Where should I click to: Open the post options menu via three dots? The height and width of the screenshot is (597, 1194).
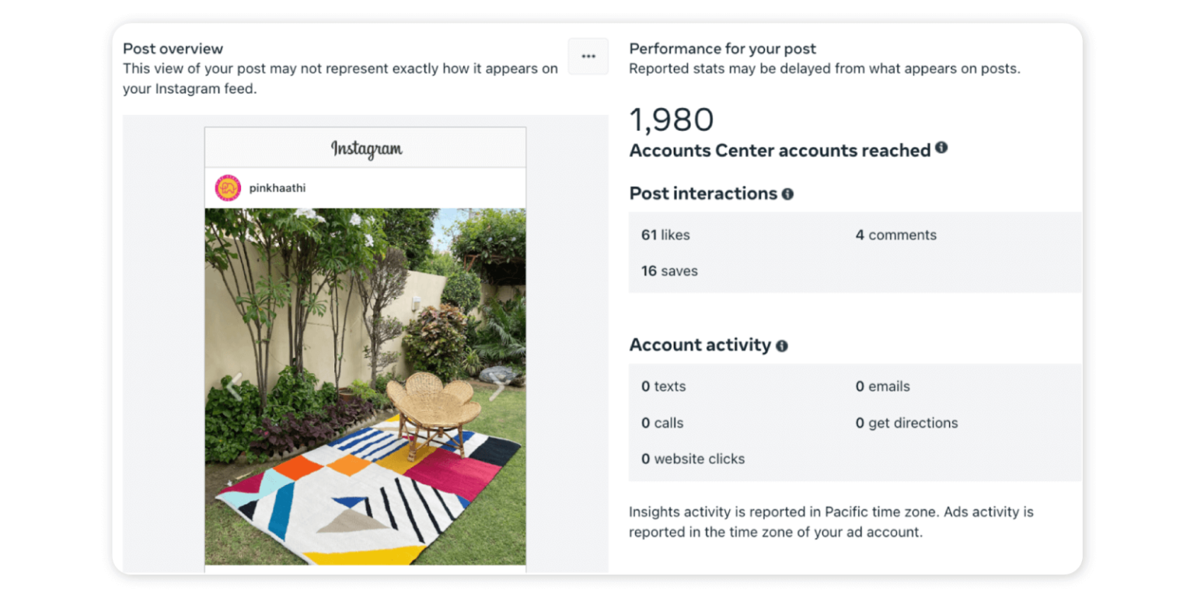[588, 56]
